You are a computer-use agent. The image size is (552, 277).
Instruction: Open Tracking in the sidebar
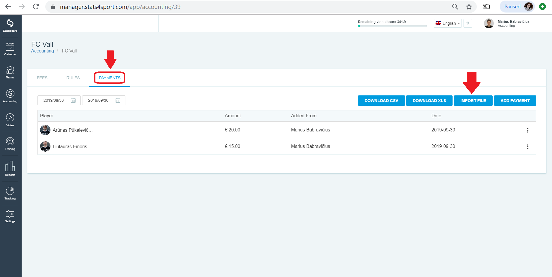pos(10,193)
